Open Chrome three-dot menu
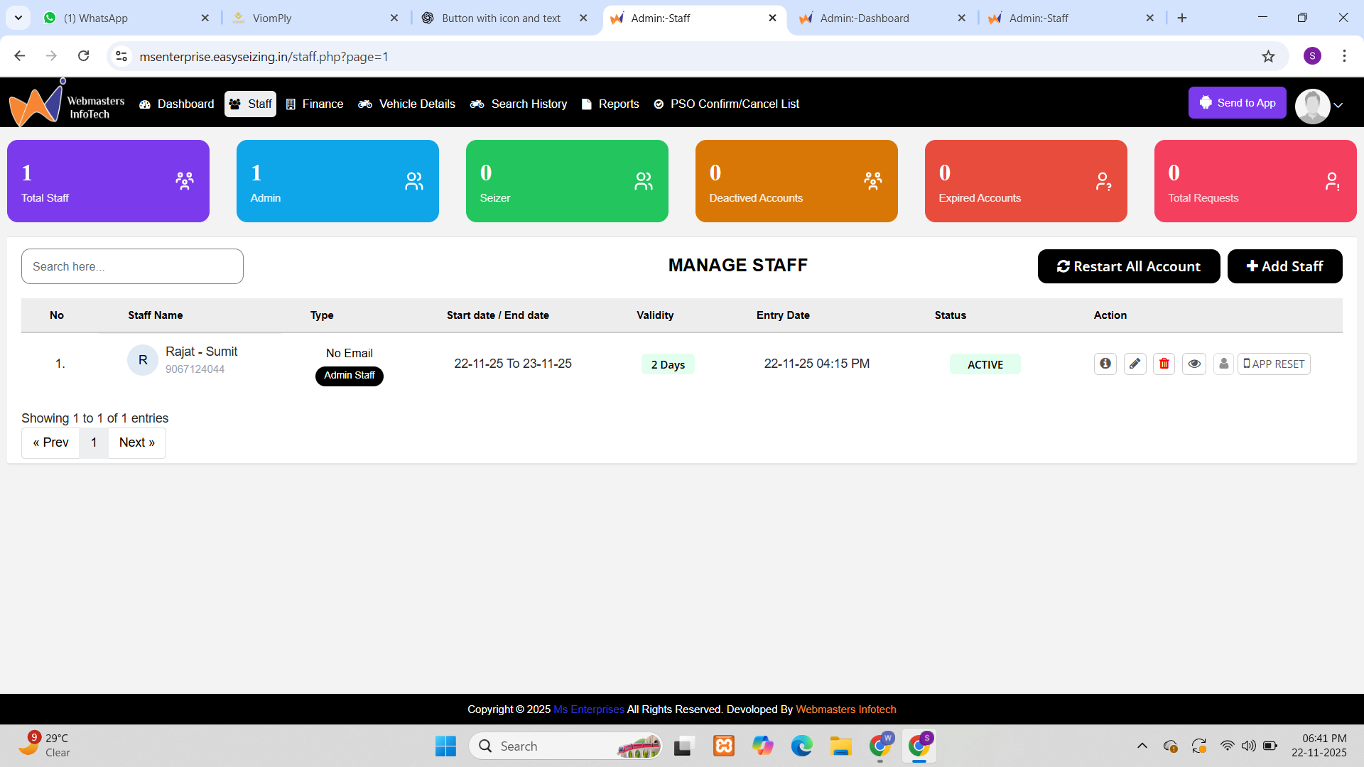Viewport: 1364px width, 767px height. (1344, 56)
